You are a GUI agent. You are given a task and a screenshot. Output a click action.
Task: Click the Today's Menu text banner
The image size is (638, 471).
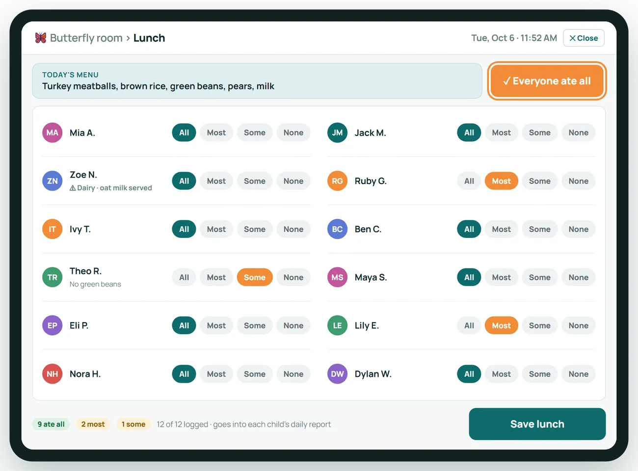[x=257, y=81]
